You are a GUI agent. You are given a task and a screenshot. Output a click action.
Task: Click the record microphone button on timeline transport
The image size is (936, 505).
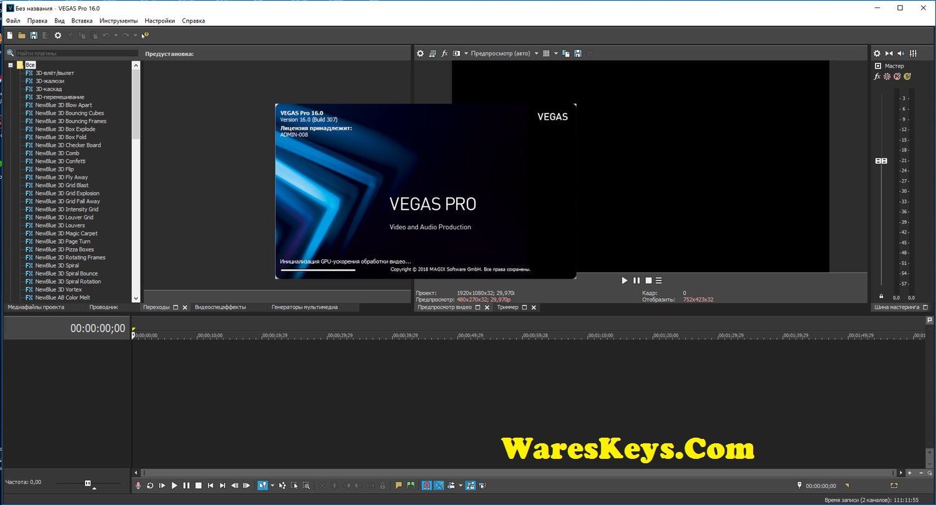click(139, 485)
